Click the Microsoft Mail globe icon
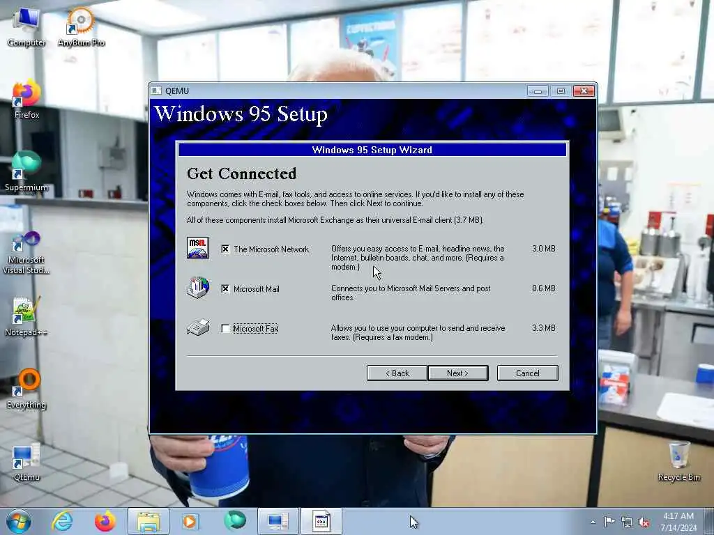Viewport: 714px width, 535px height. click(198, 288)
